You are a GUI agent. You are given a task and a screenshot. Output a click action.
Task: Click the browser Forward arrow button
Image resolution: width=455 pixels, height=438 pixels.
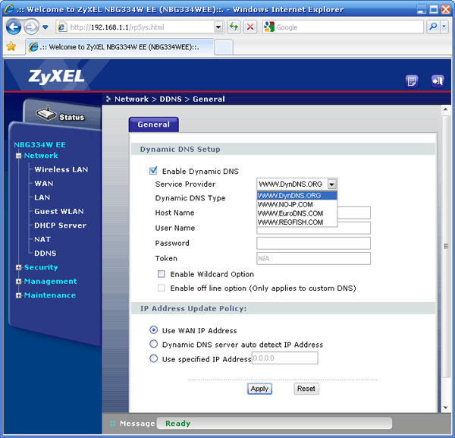click(30, 27)
